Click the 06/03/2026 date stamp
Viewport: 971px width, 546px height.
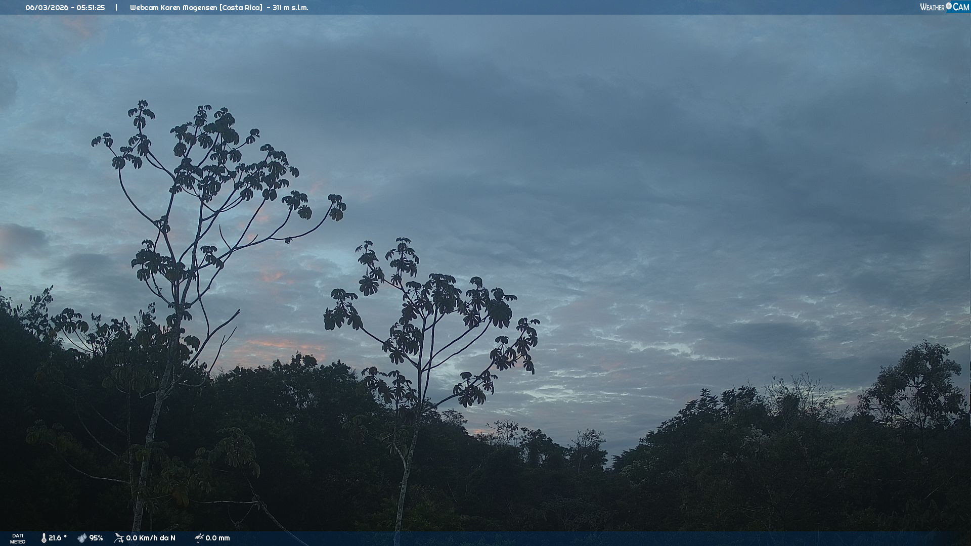(46, 8)
